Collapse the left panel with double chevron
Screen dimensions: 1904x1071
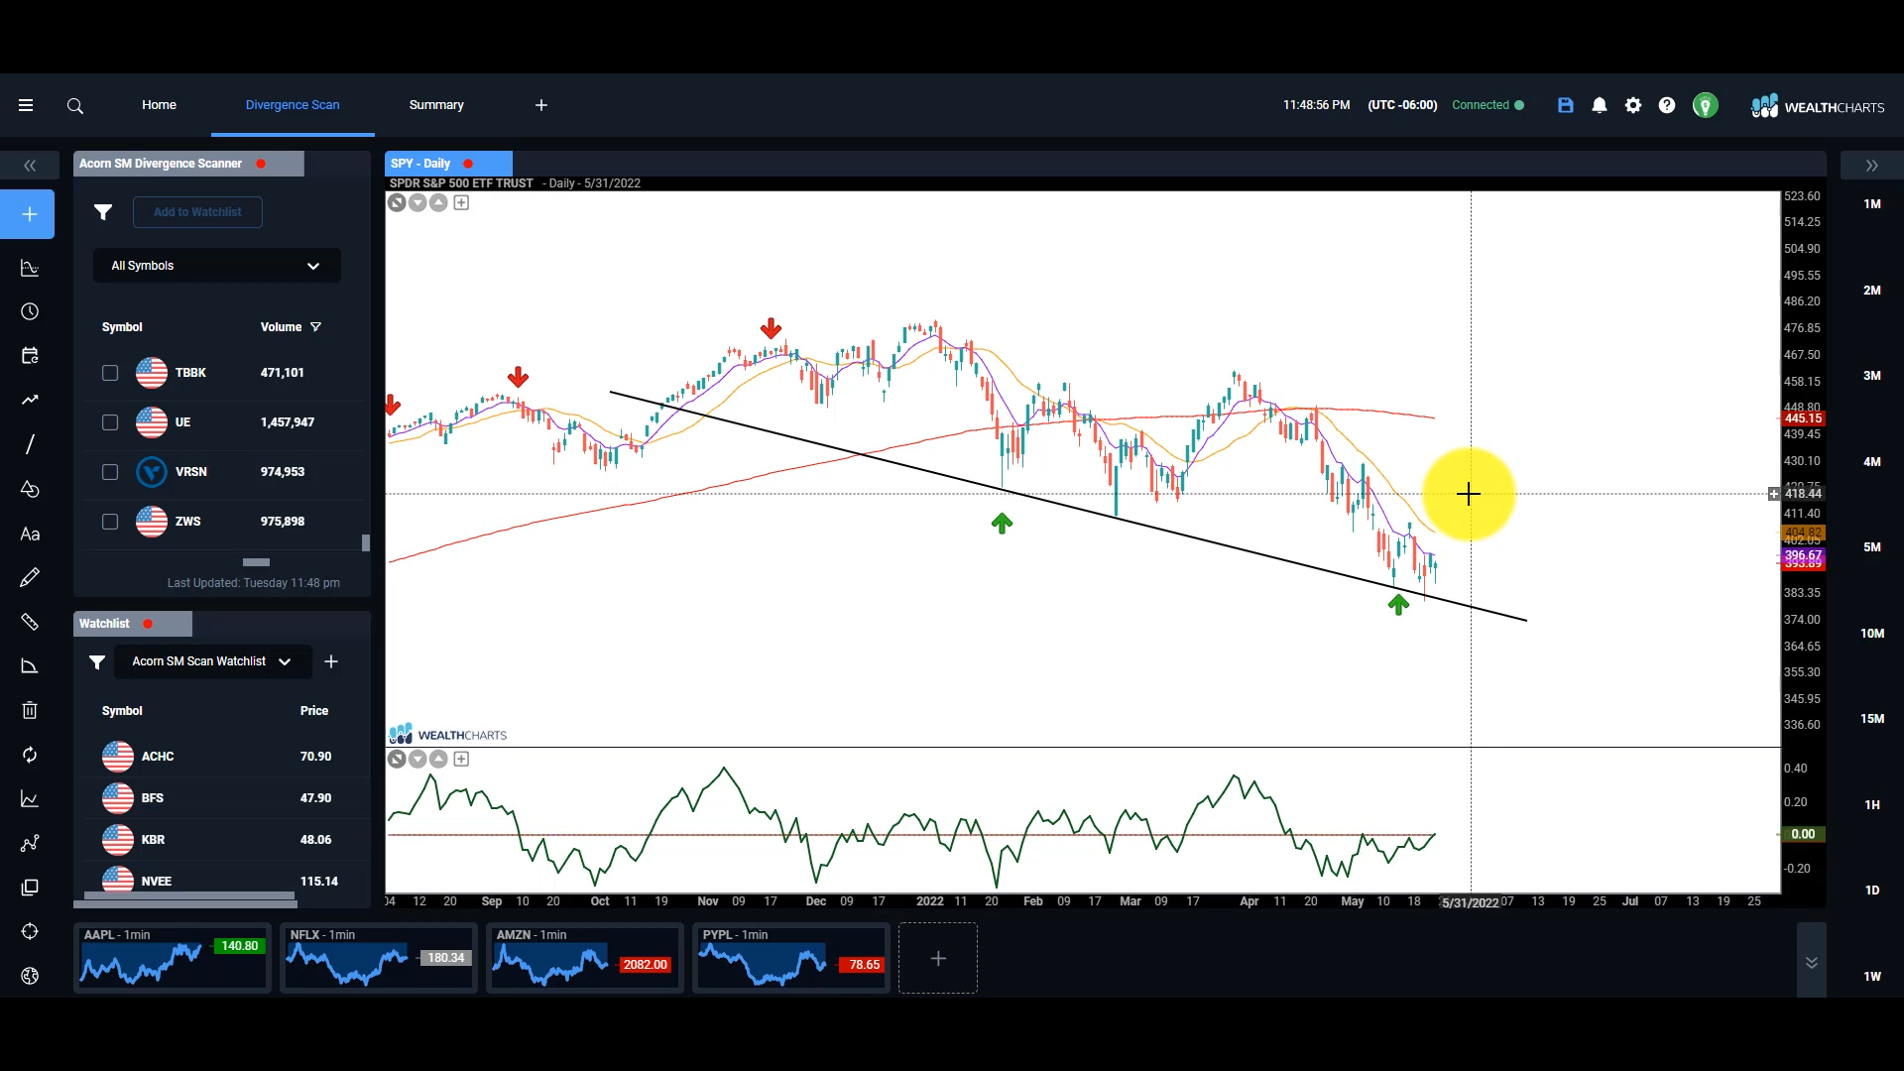(x=30, y=166)
